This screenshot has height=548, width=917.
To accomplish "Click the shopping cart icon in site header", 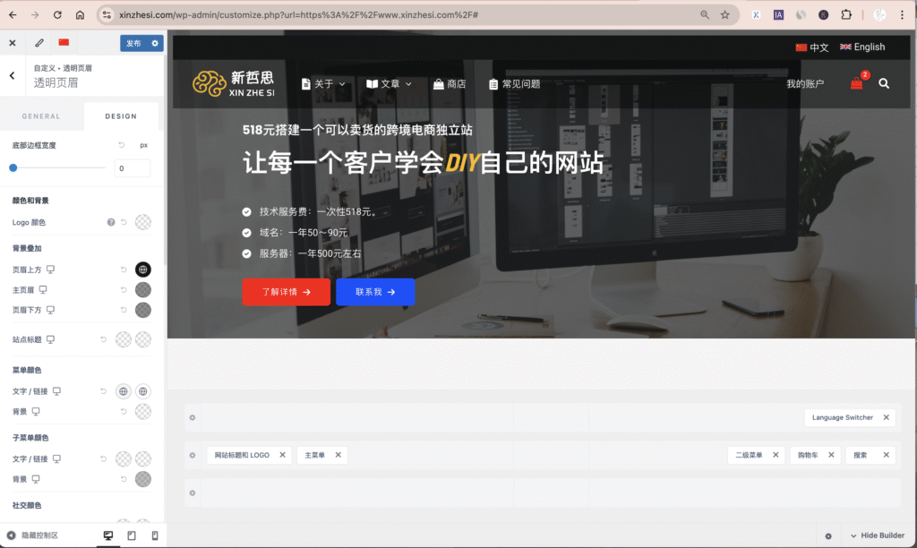I will (857, 83).
